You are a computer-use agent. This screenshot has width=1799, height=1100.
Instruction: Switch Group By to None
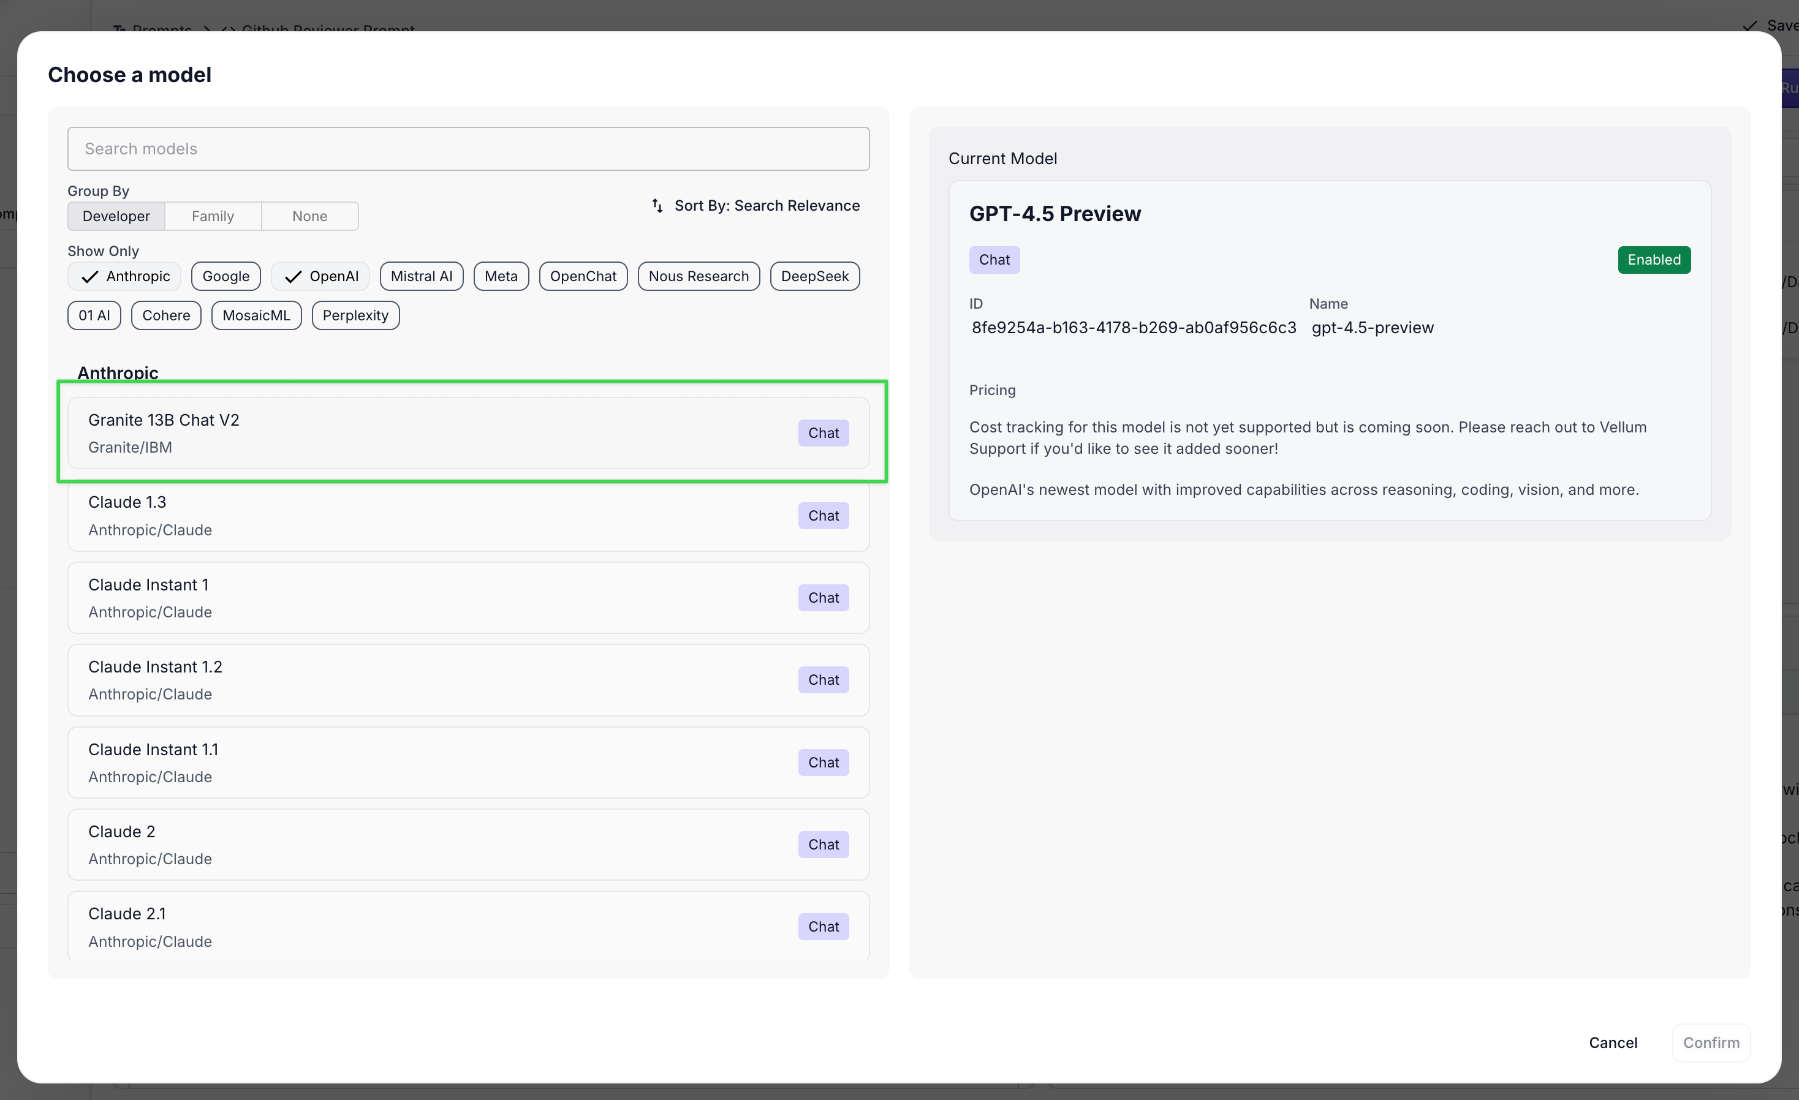tap(309, 216)
